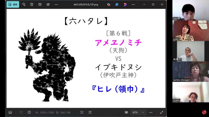Screen dimensions: 209x117
Task: Open the left toolbar more options menu
Action: click(56, 4)
